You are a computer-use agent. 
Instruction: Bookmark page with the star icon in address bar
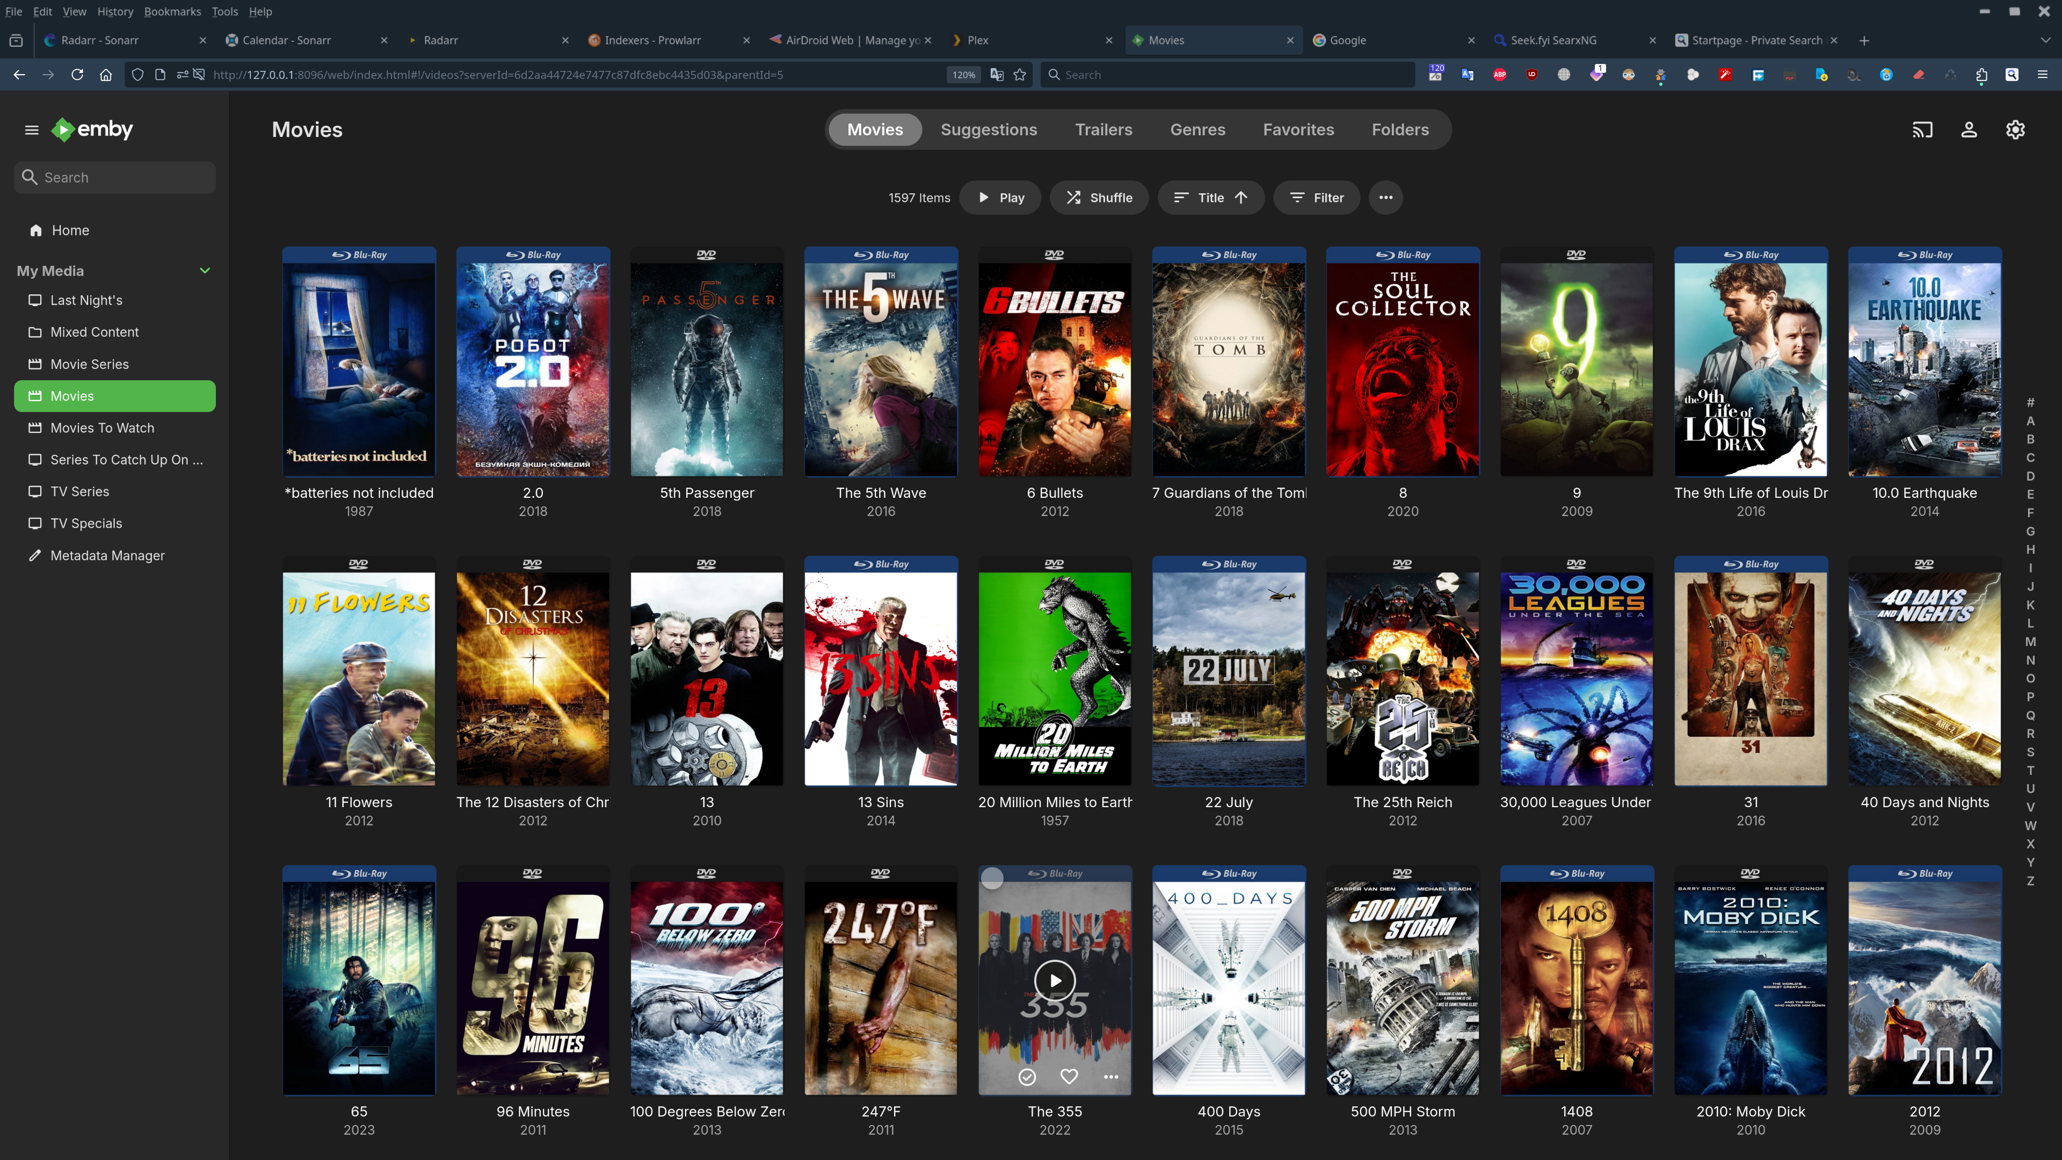point(1020,75)
